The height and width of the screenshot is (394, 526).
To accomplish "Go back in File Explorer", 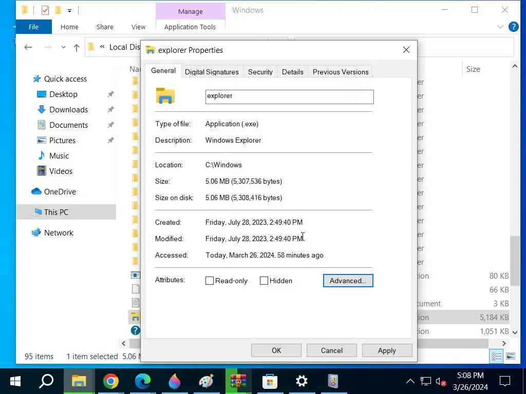I will (28, 47).
